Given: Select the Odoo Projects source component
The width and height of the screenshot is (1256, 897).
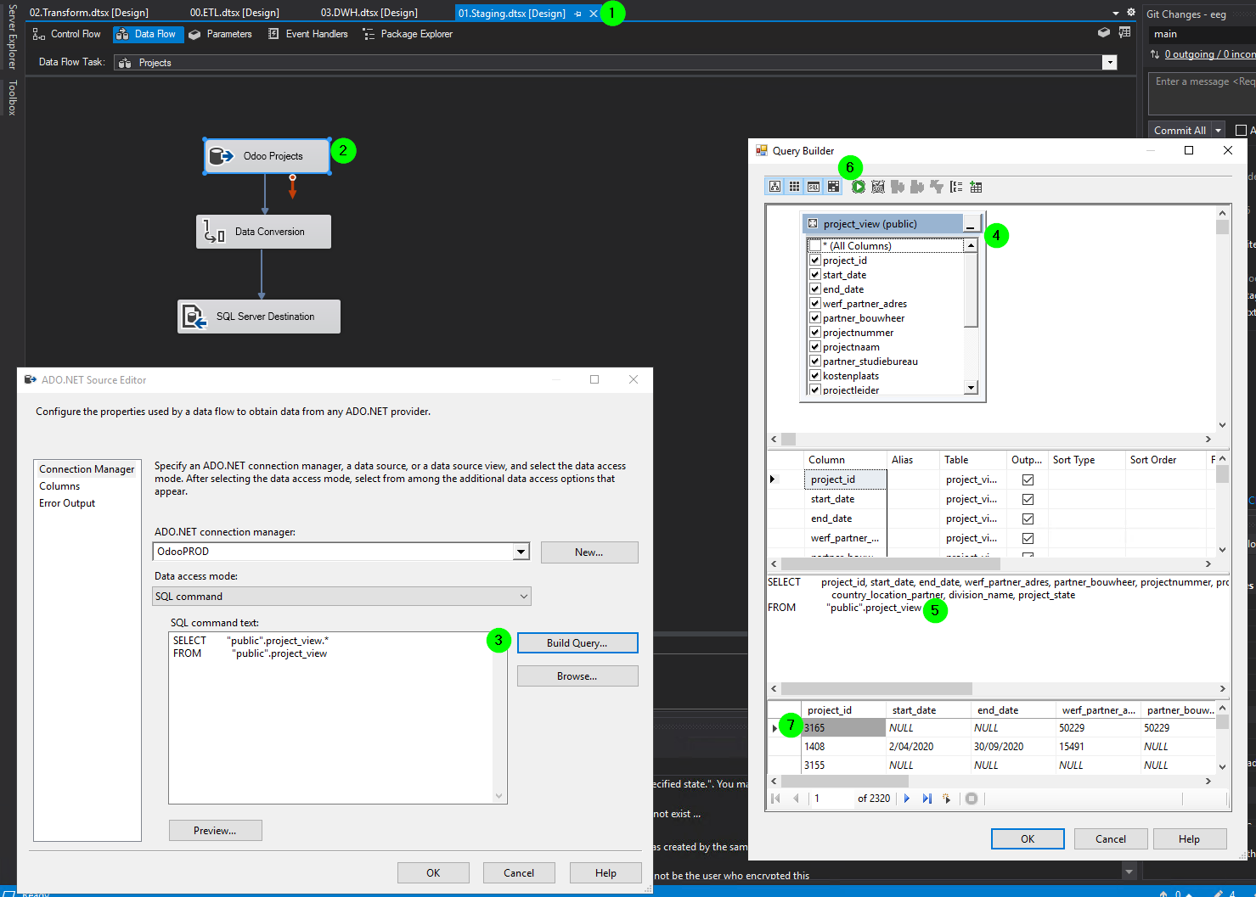Looking at the screenshot, I should (267, 156).
